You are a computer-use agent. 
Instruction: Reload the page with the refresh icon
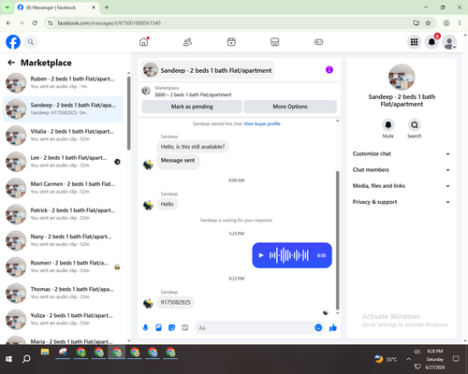pyautogui.click(x=35, y=23)
